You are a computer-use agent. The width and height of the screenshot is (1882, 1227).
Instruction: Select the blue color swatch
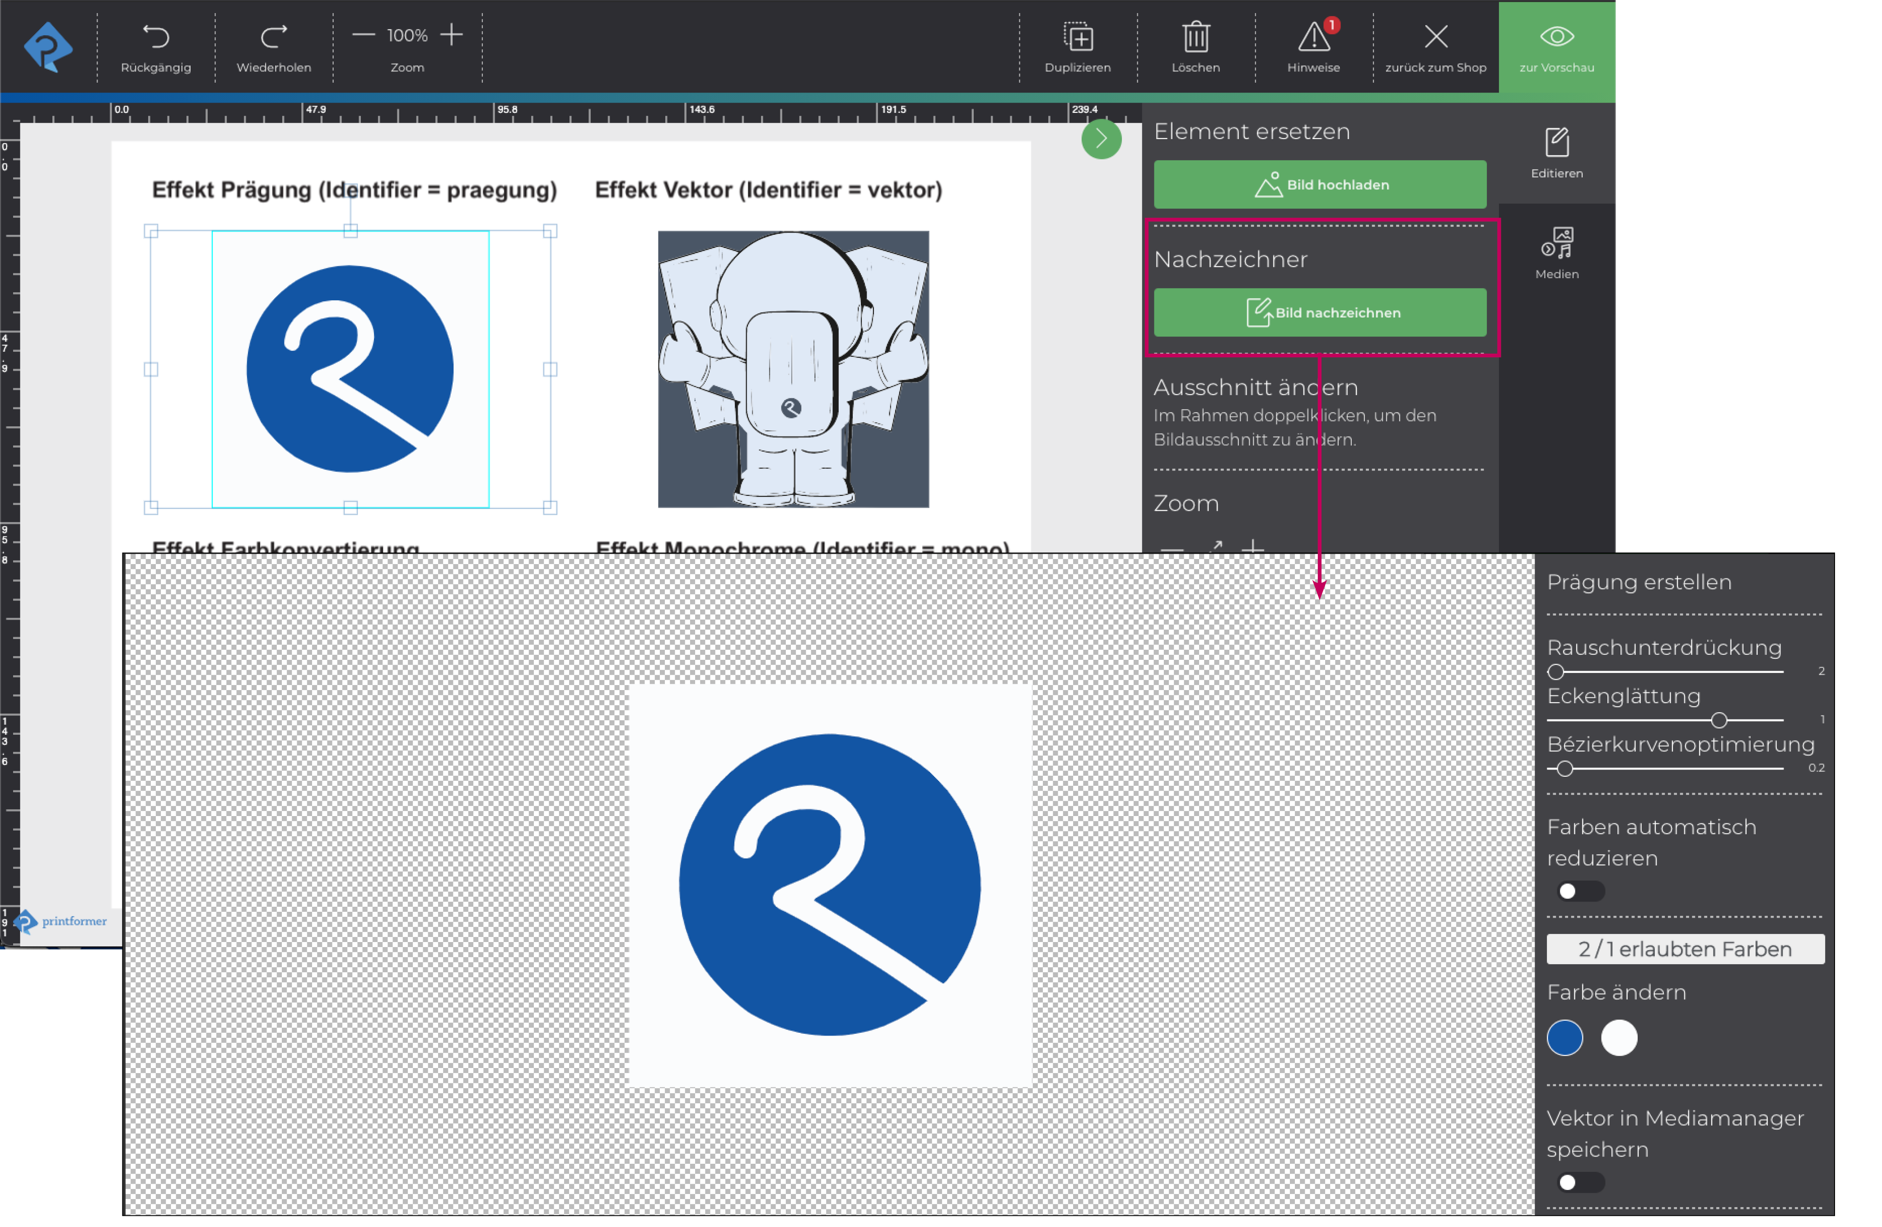coord(1564,1037)
